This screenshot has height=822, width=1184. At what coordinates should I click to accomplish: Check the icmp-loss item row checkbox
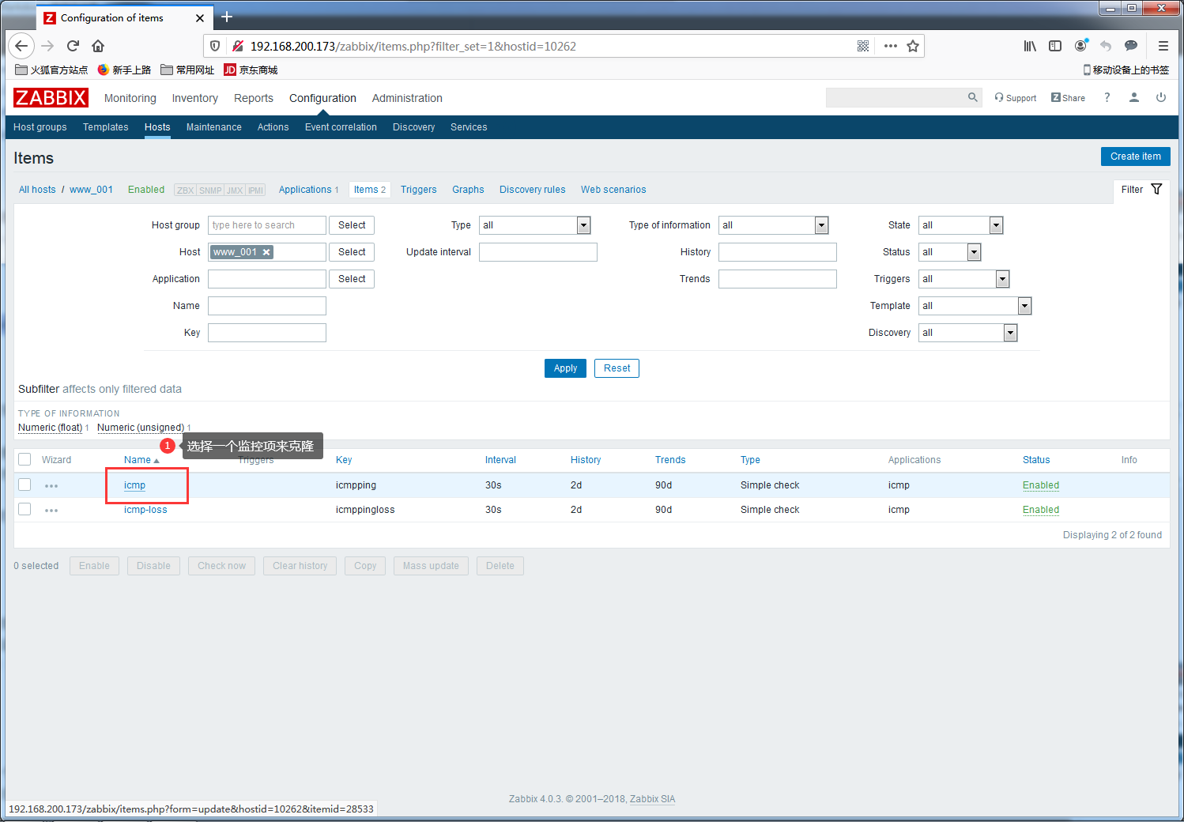[25, 509]
